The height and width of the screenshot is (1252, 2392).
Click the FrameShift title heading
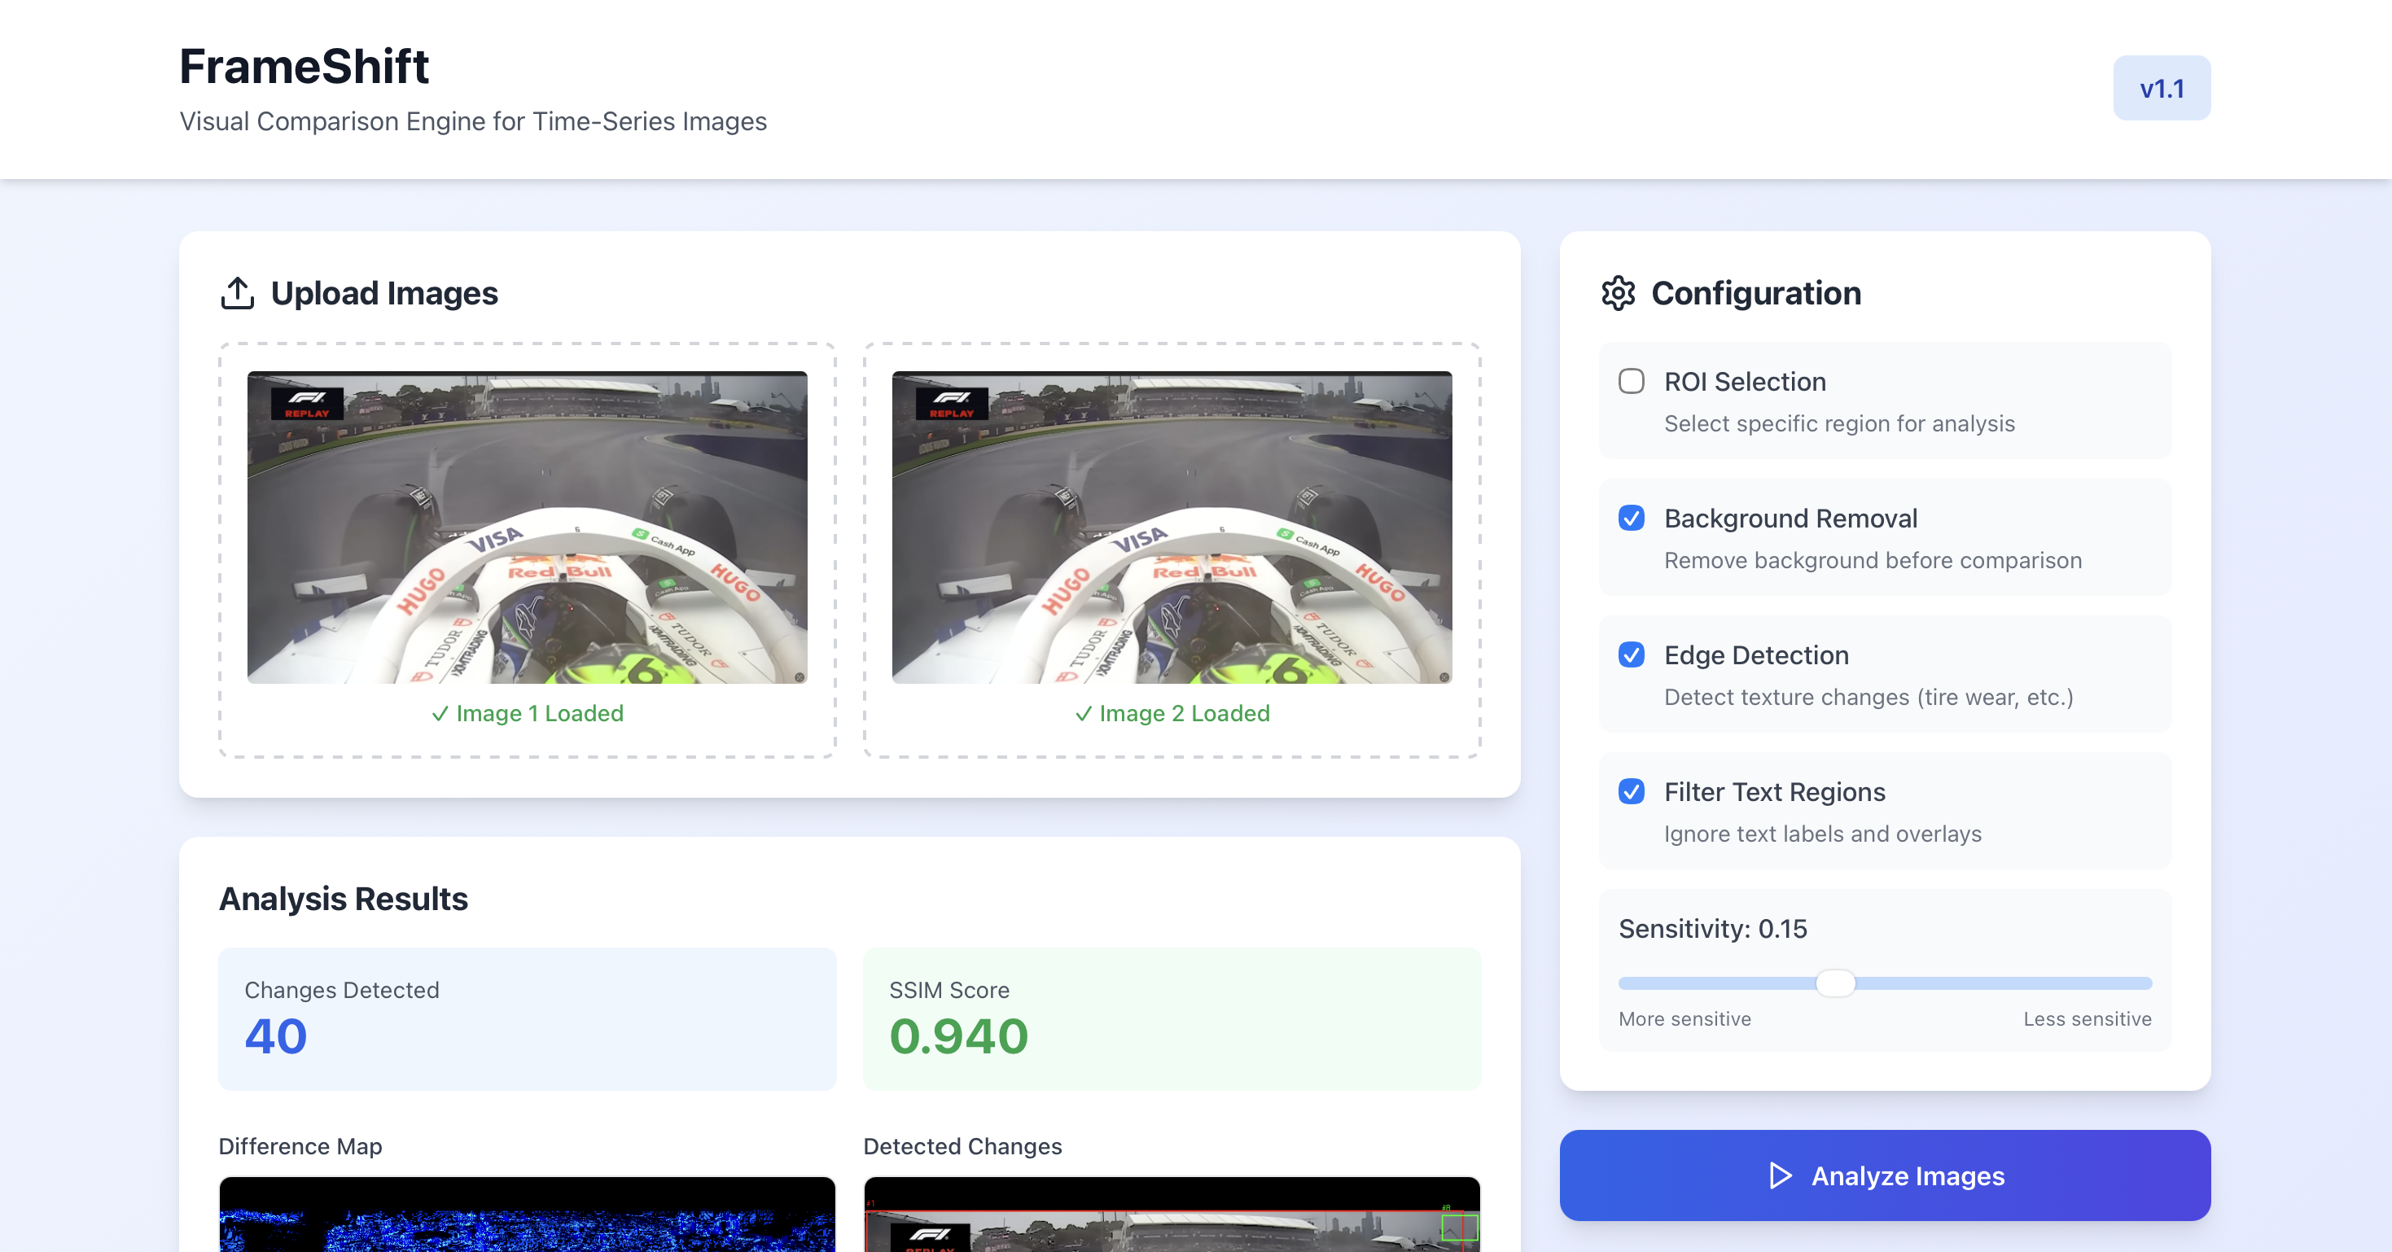(304, 67)
